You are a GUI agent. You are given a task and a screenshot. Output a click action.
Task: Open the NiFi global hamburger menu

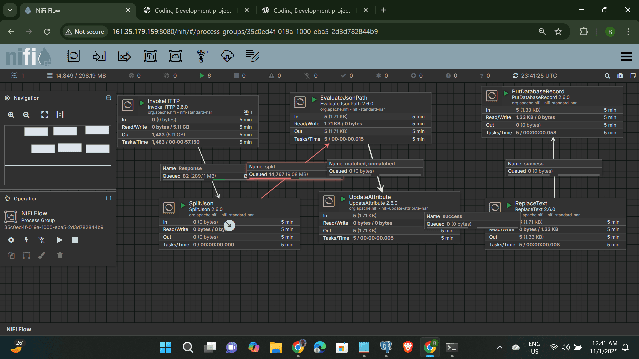coord(626,56)
